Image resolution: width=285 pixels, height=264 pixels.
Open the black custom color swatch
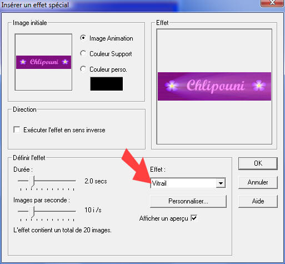(x=107, y=84)
